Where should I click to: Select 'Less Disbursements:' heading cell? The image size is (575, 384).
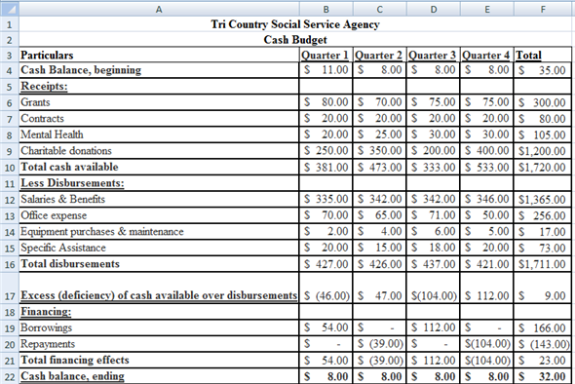pos(159,183)
